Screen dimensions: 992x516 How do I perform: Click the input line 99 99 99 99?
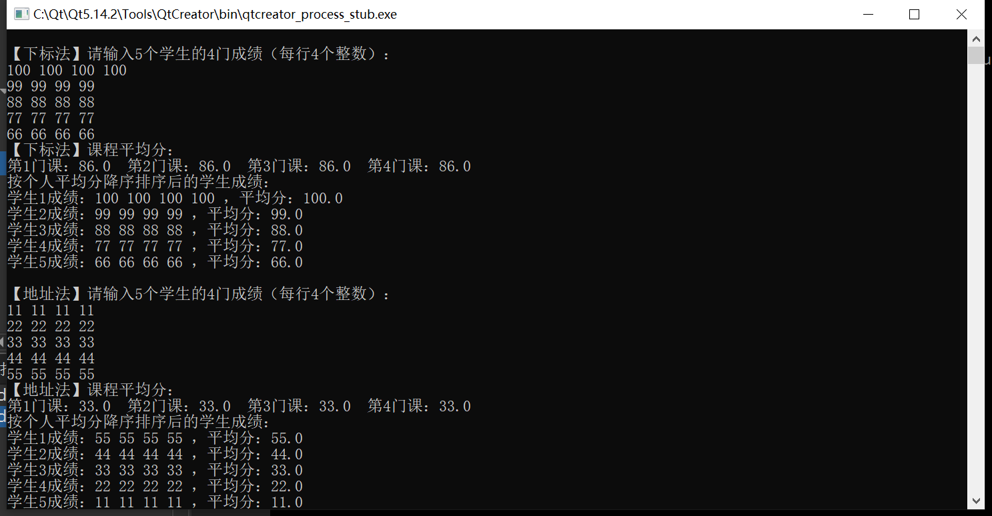pos(51,86)
